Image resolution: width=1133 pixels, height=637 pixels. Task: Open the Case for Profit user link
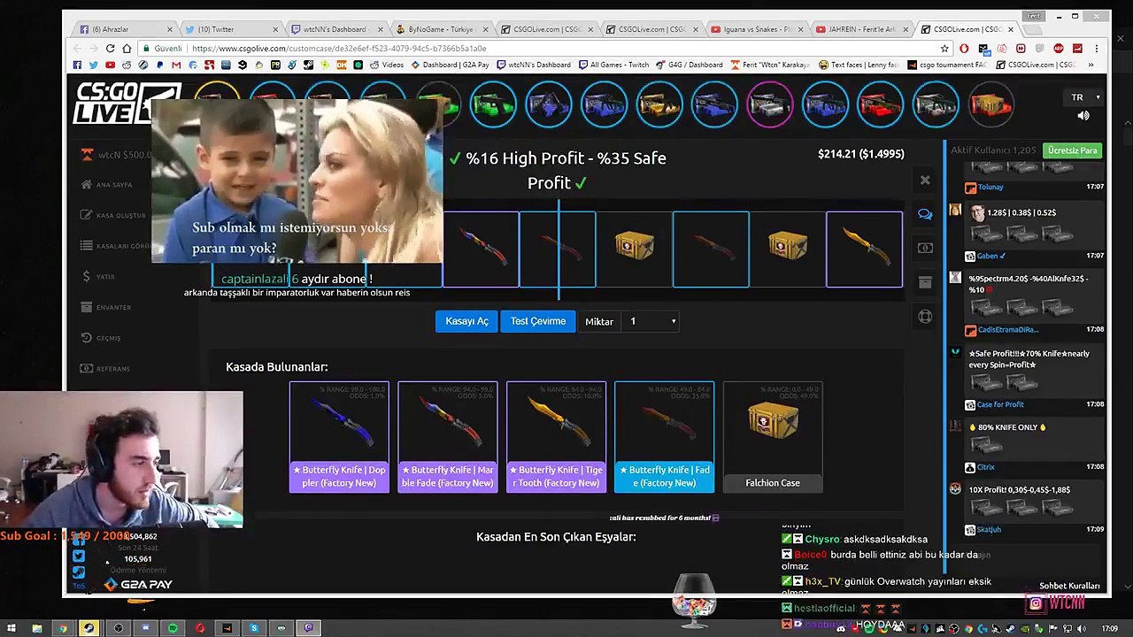(1000, 404)
